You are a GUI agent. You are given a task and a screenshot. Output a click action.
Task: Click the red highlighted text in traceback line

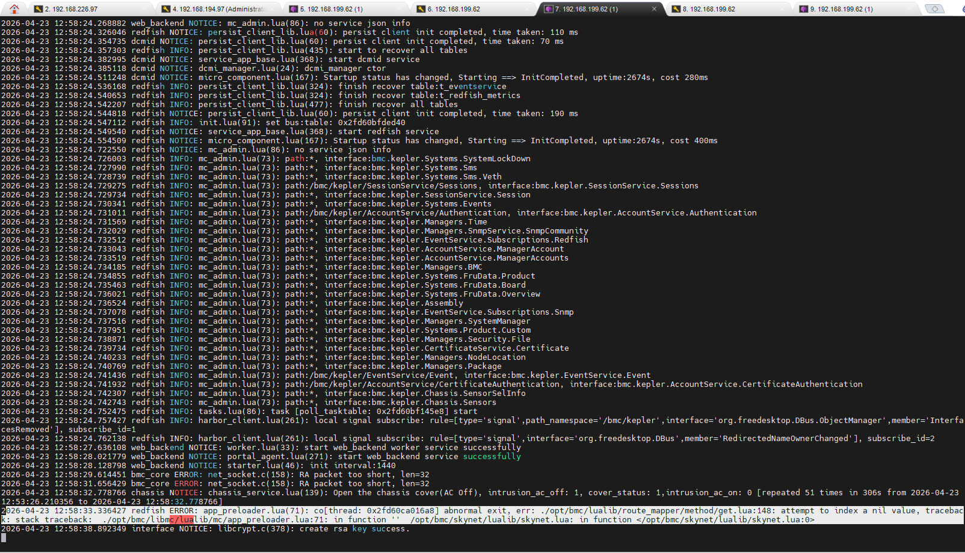[182, 520]
